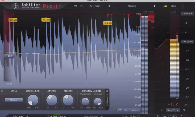Click the -12.8 loudness peak readout
This screenshot has height=117, width=195.
click(x=173, y=12)
